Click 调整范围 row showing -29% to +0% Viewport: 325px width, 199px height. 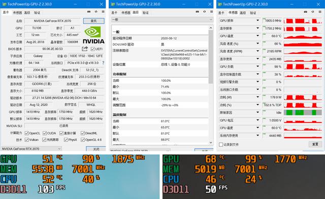point(160,105)
